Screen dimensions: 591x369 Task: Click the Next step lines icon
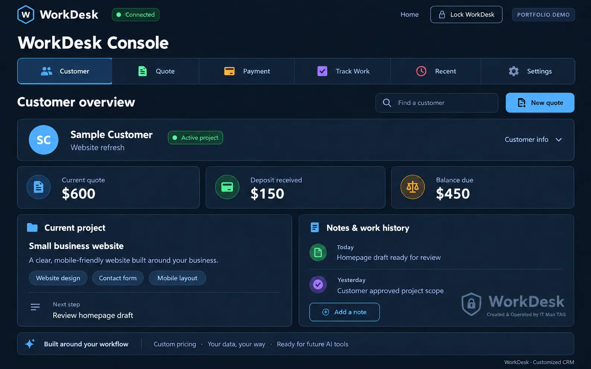(x=35, y=307)
